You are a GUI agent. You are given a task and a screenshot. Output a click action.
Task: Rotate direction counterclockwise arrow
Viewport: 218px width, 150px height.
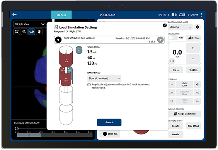point(197,93)
